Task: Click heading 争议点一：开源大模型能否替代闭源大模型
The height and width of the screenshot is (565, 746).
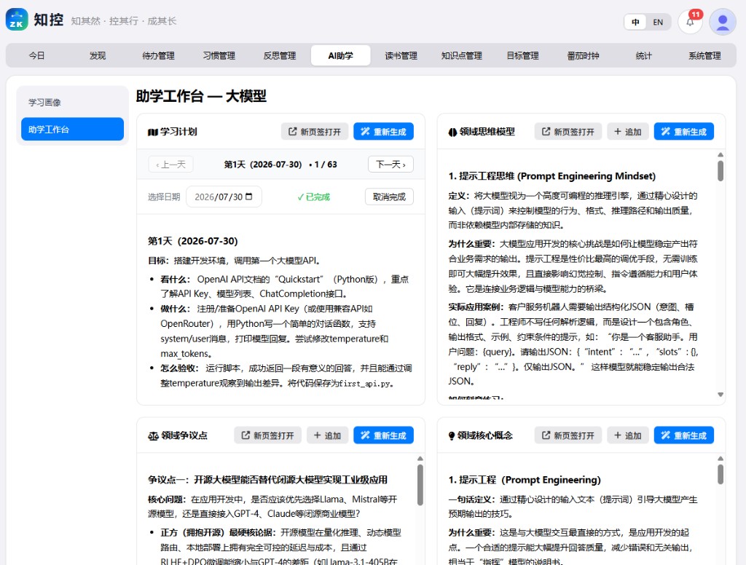Action: pyautogui.click(x=267, y=480)
